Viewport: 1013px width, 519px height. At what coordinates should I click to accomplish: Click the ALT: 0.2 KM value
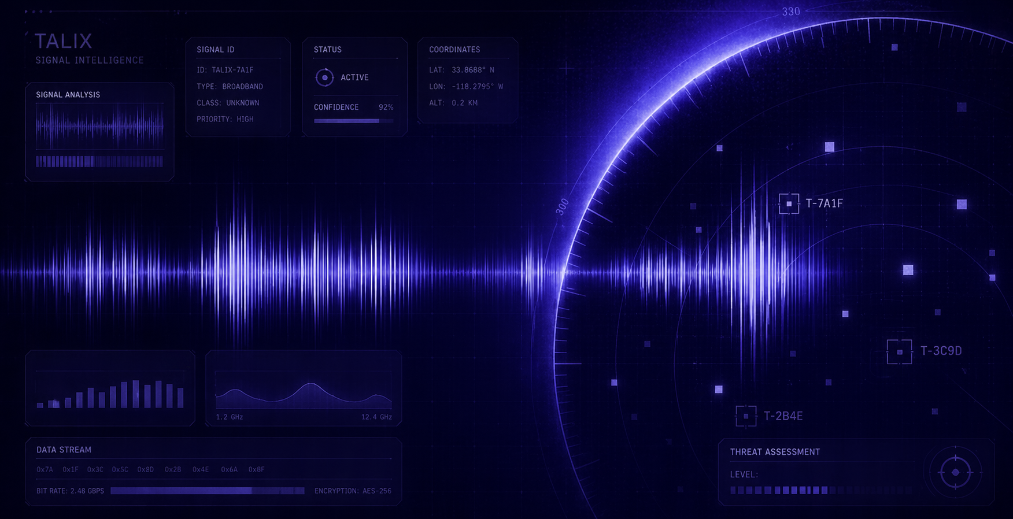tap(453, 103)
